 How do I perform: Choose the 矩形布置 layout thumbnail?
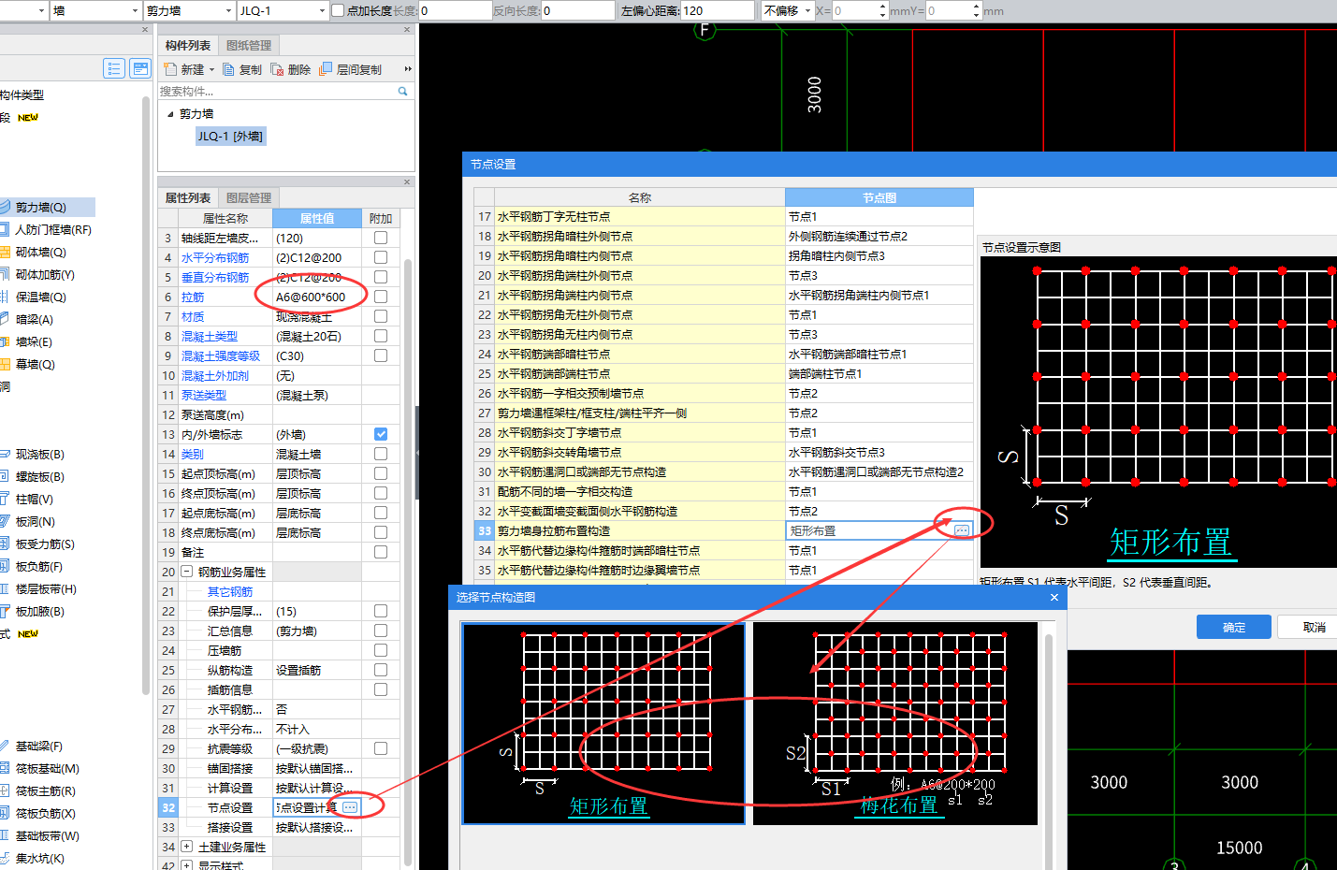(x=603, y=723)
